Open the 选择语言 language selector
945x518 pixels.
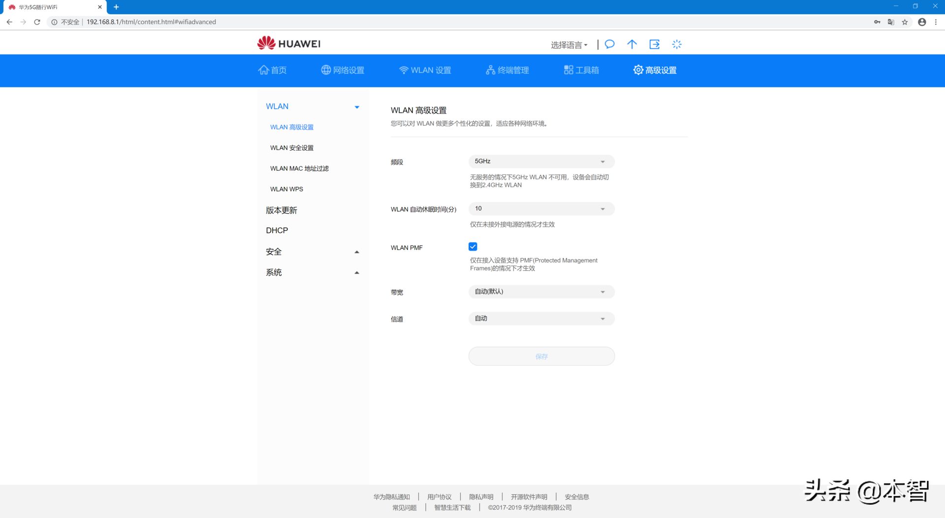(568, 45)
